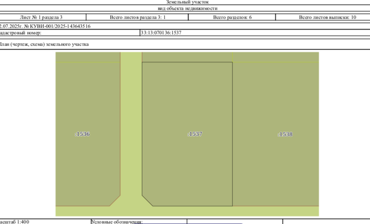370x224 pixels.
Task: Select cadastral number 33:13:070136:1537
Action: pos(161,33)
